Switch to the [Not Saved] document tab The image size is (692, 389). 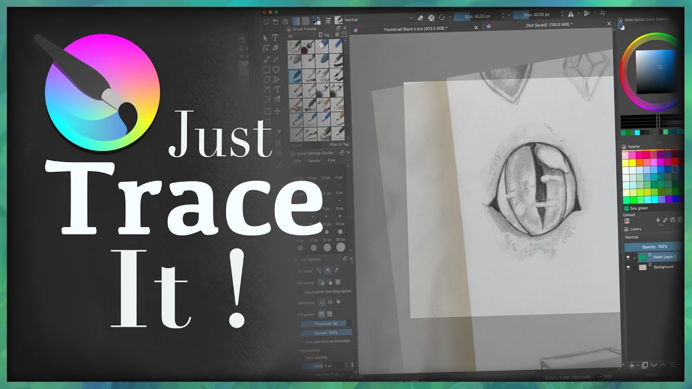(x=549, y=25)
